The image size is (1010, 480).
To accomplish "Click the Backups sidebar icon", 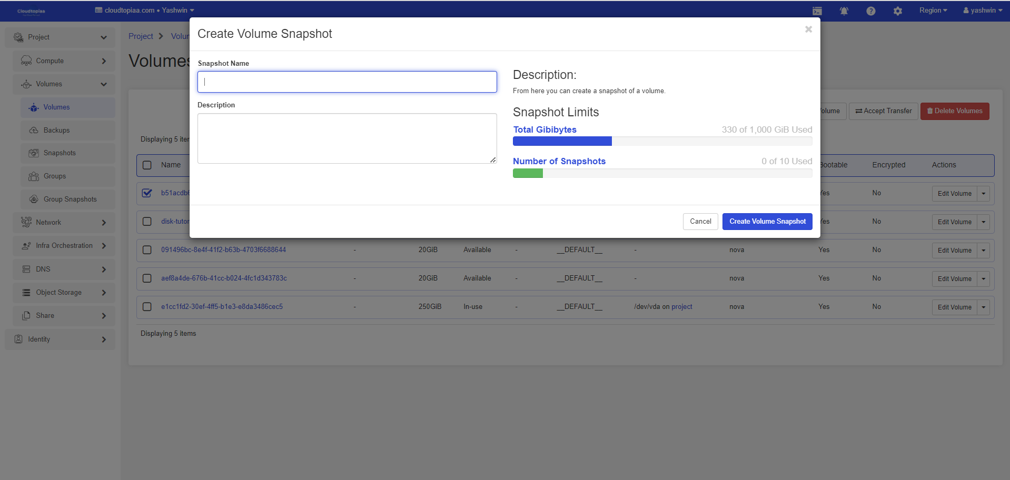I will point(34,131).
